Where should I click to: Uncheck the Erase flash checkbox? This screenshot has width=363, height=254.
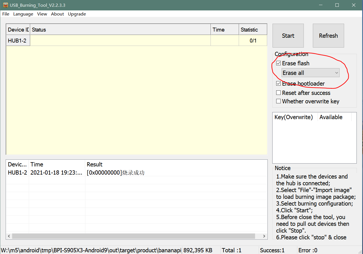[x=278, y=63]
